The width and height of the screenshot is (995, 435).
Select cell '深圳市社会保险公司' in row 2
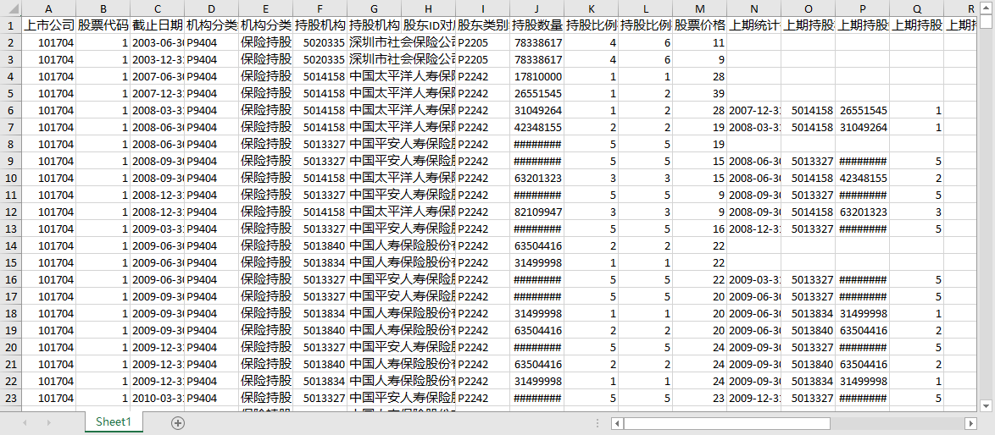pyautogui.click(x=401, y=42)
